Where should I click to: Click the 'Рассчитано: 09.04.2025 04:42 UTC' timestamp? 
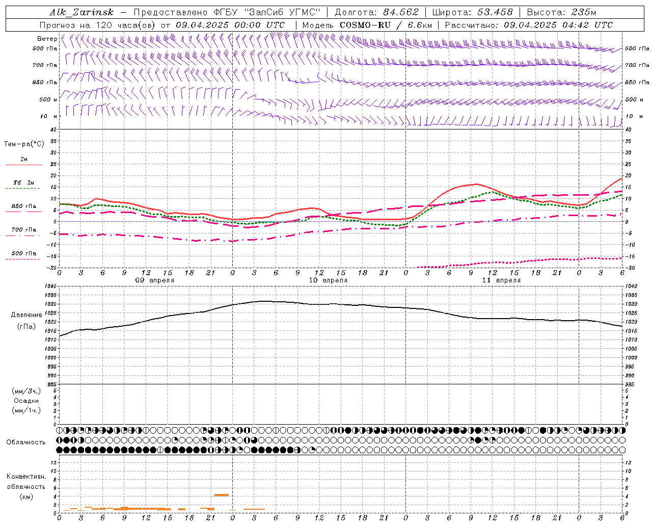(x=529, y=25)
